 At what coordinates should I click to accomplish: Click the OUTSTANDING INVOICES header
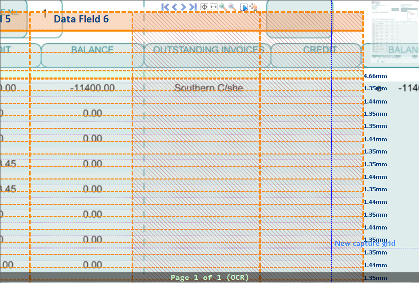coord(208,50)
